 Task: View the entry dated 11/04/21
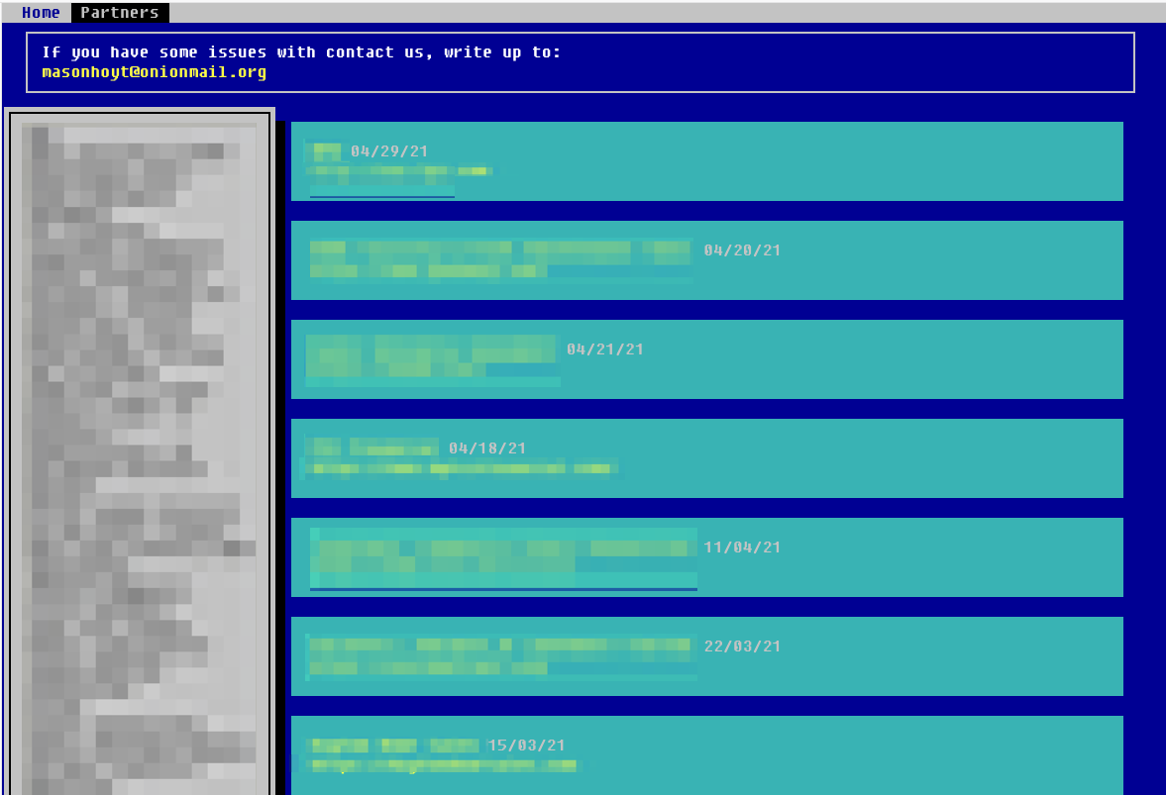coord(706,556)
